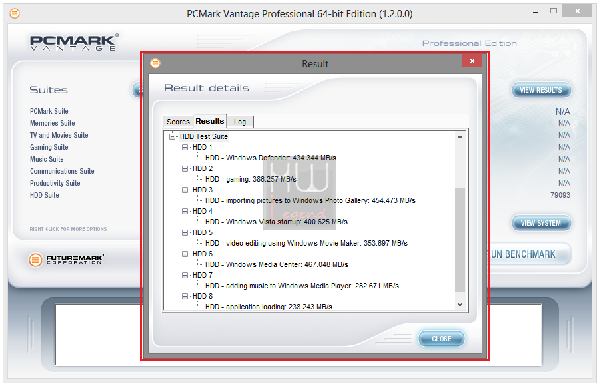
Task: Select the HDD 1 tree label
Action: coord(202,147)
